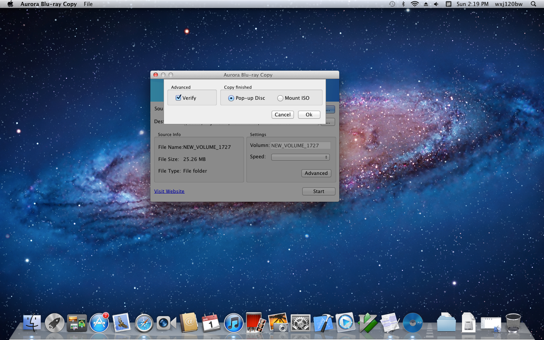This screenshot has width=544, height=340.
Task: Open the Apple menu
Action: coord(10,4)
